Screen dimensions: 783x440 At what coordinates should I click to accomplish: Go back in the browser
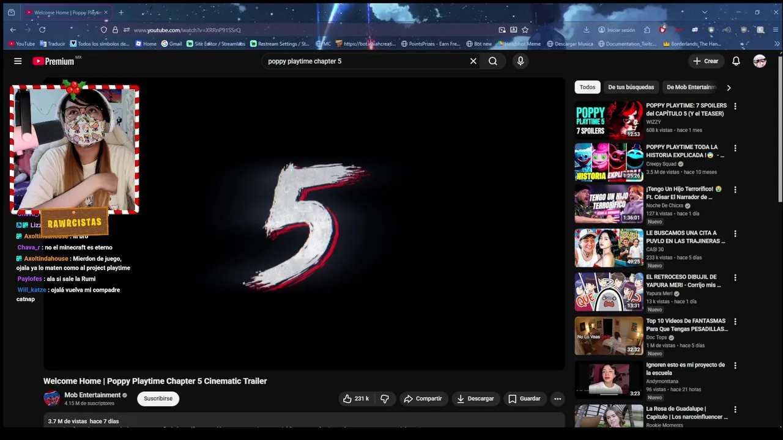[x=13, y=29]
